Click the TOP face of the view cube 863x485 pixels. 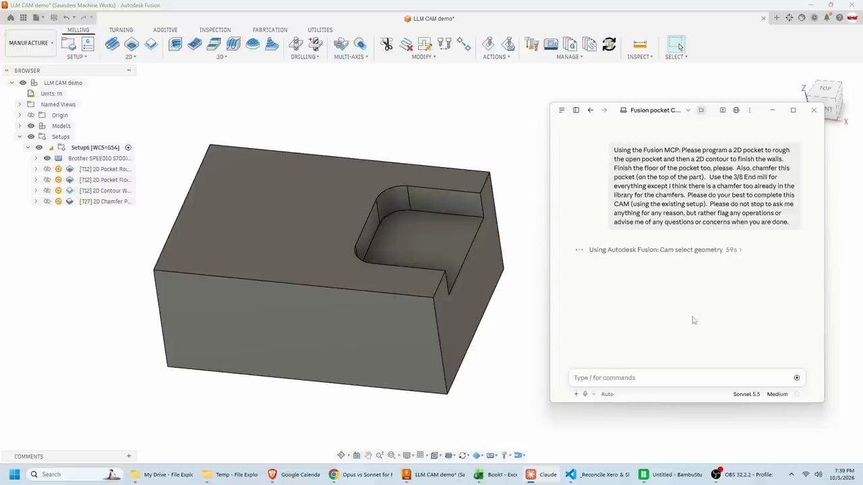[825, 88]
